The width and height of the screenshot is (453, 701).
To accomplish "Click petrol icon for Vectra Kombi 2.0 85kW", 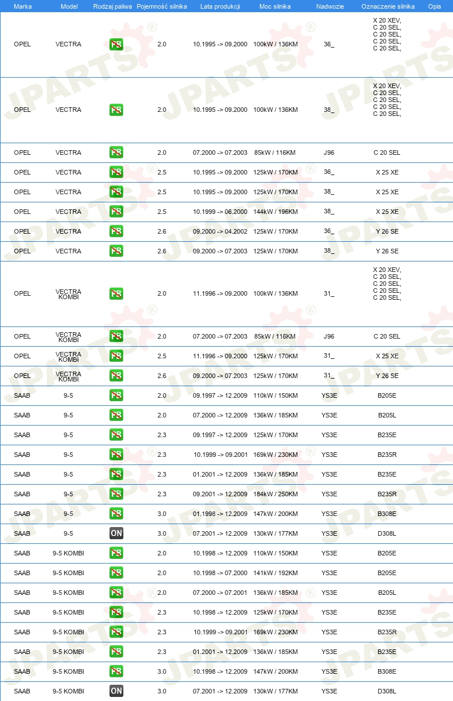I will point(116,336).
